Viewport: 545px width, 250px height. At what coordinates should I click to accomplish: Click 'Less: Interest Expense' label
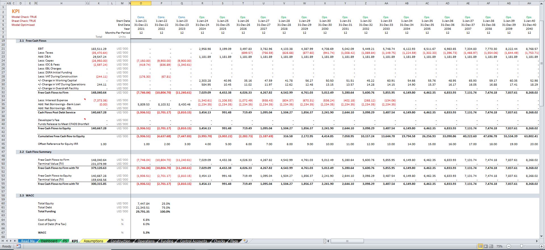[53, 100]
